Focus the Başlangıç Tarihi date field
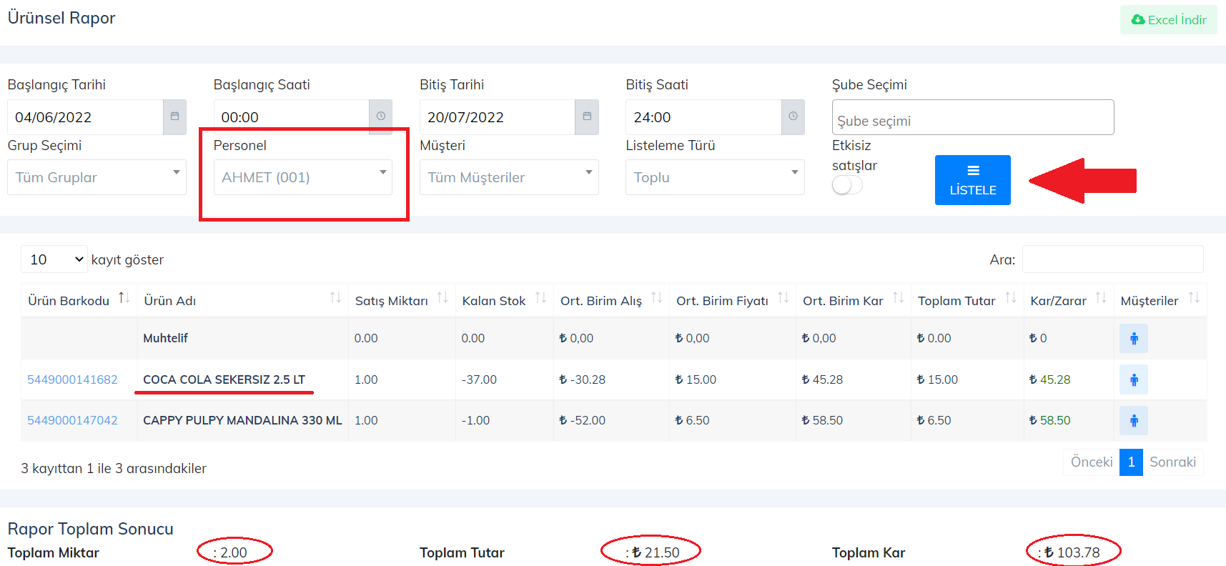This screenshot has width=1226, height=566. point(85,116)
